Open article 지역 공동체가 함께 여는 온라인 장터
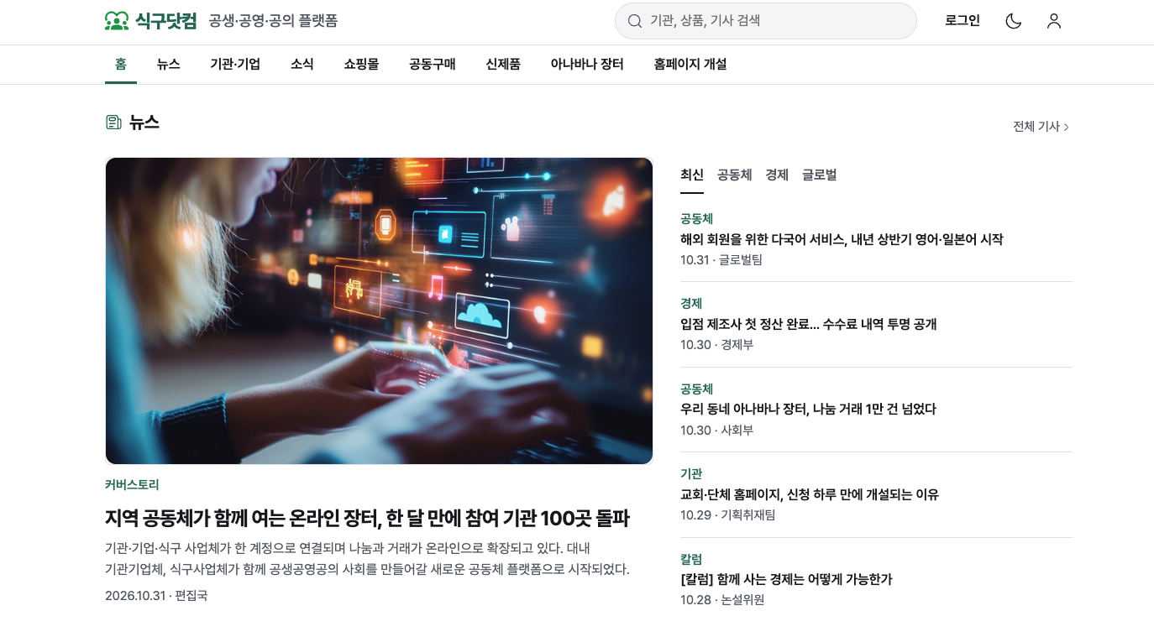Image resolution: width=1154 pixels, height=637 pixels. (367, 518)
